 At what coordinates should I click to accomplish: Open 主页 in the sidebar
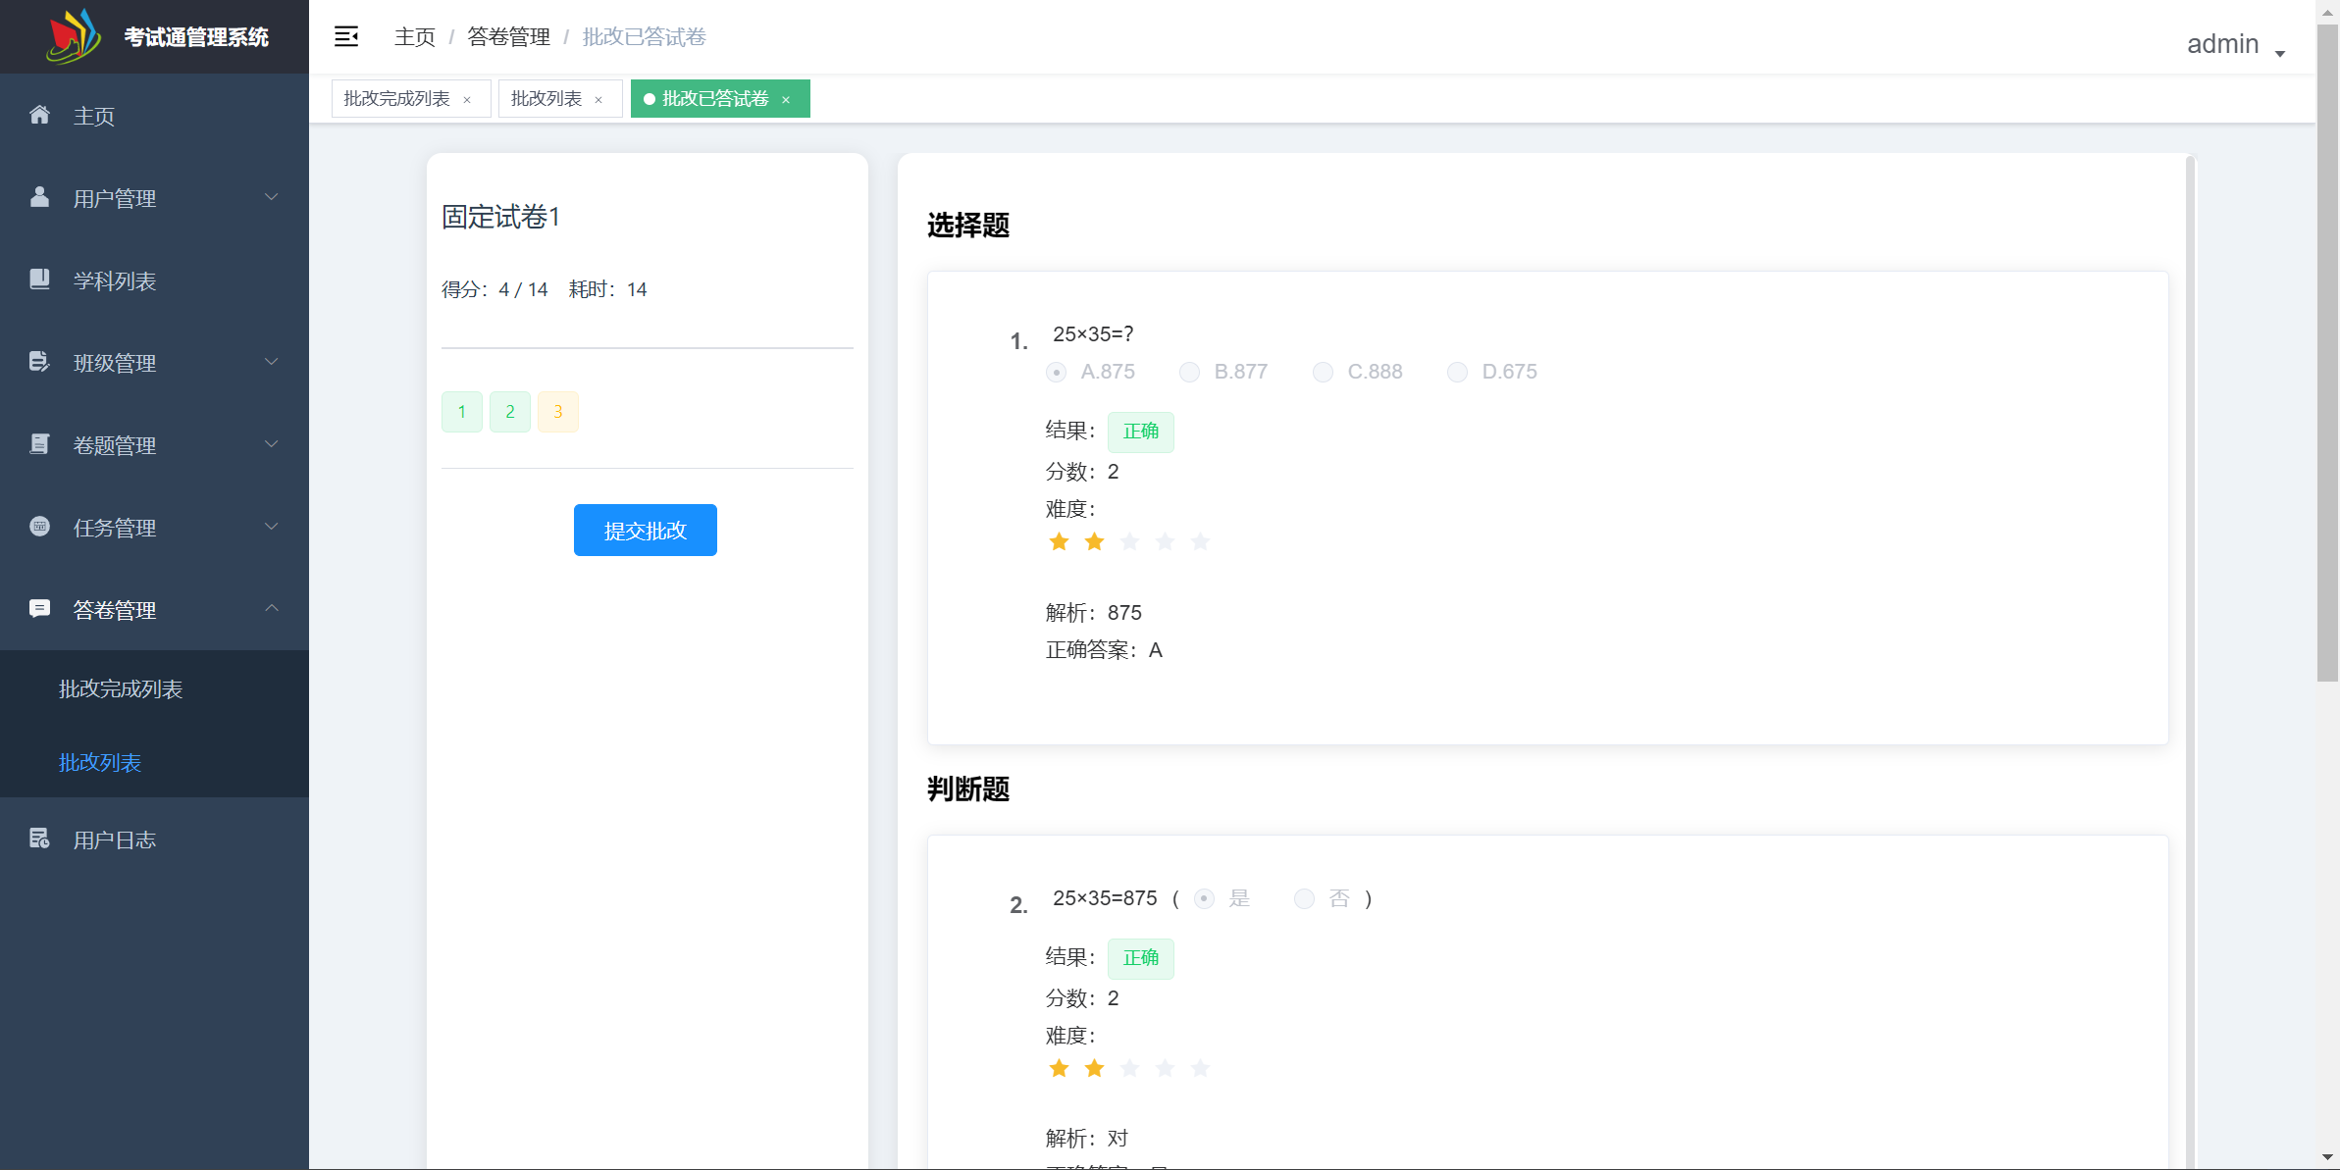coord(154,115)
